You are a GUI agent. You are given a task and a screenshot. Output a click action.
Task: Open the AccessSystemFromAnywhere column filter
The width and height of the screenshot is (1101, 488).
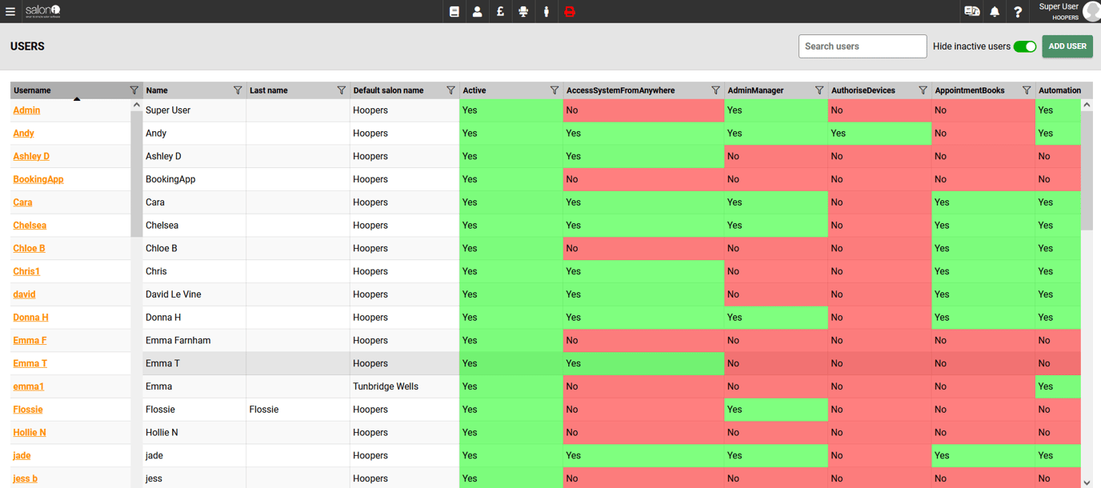715,90
